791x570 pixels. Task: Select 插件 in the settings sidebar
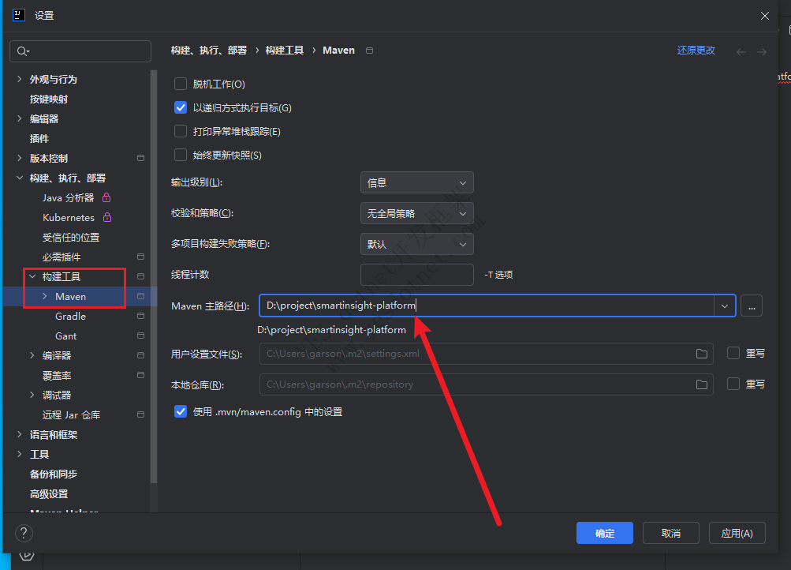click(x=39, y=138)
